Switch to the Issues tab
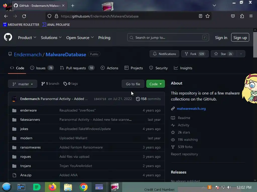This screenshot has width=257, height=192. (x=42, y=68)
